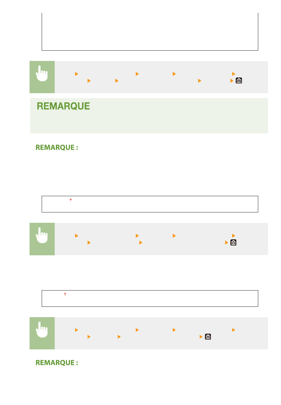Click the orange arrow just before the middle home icon

227,243
